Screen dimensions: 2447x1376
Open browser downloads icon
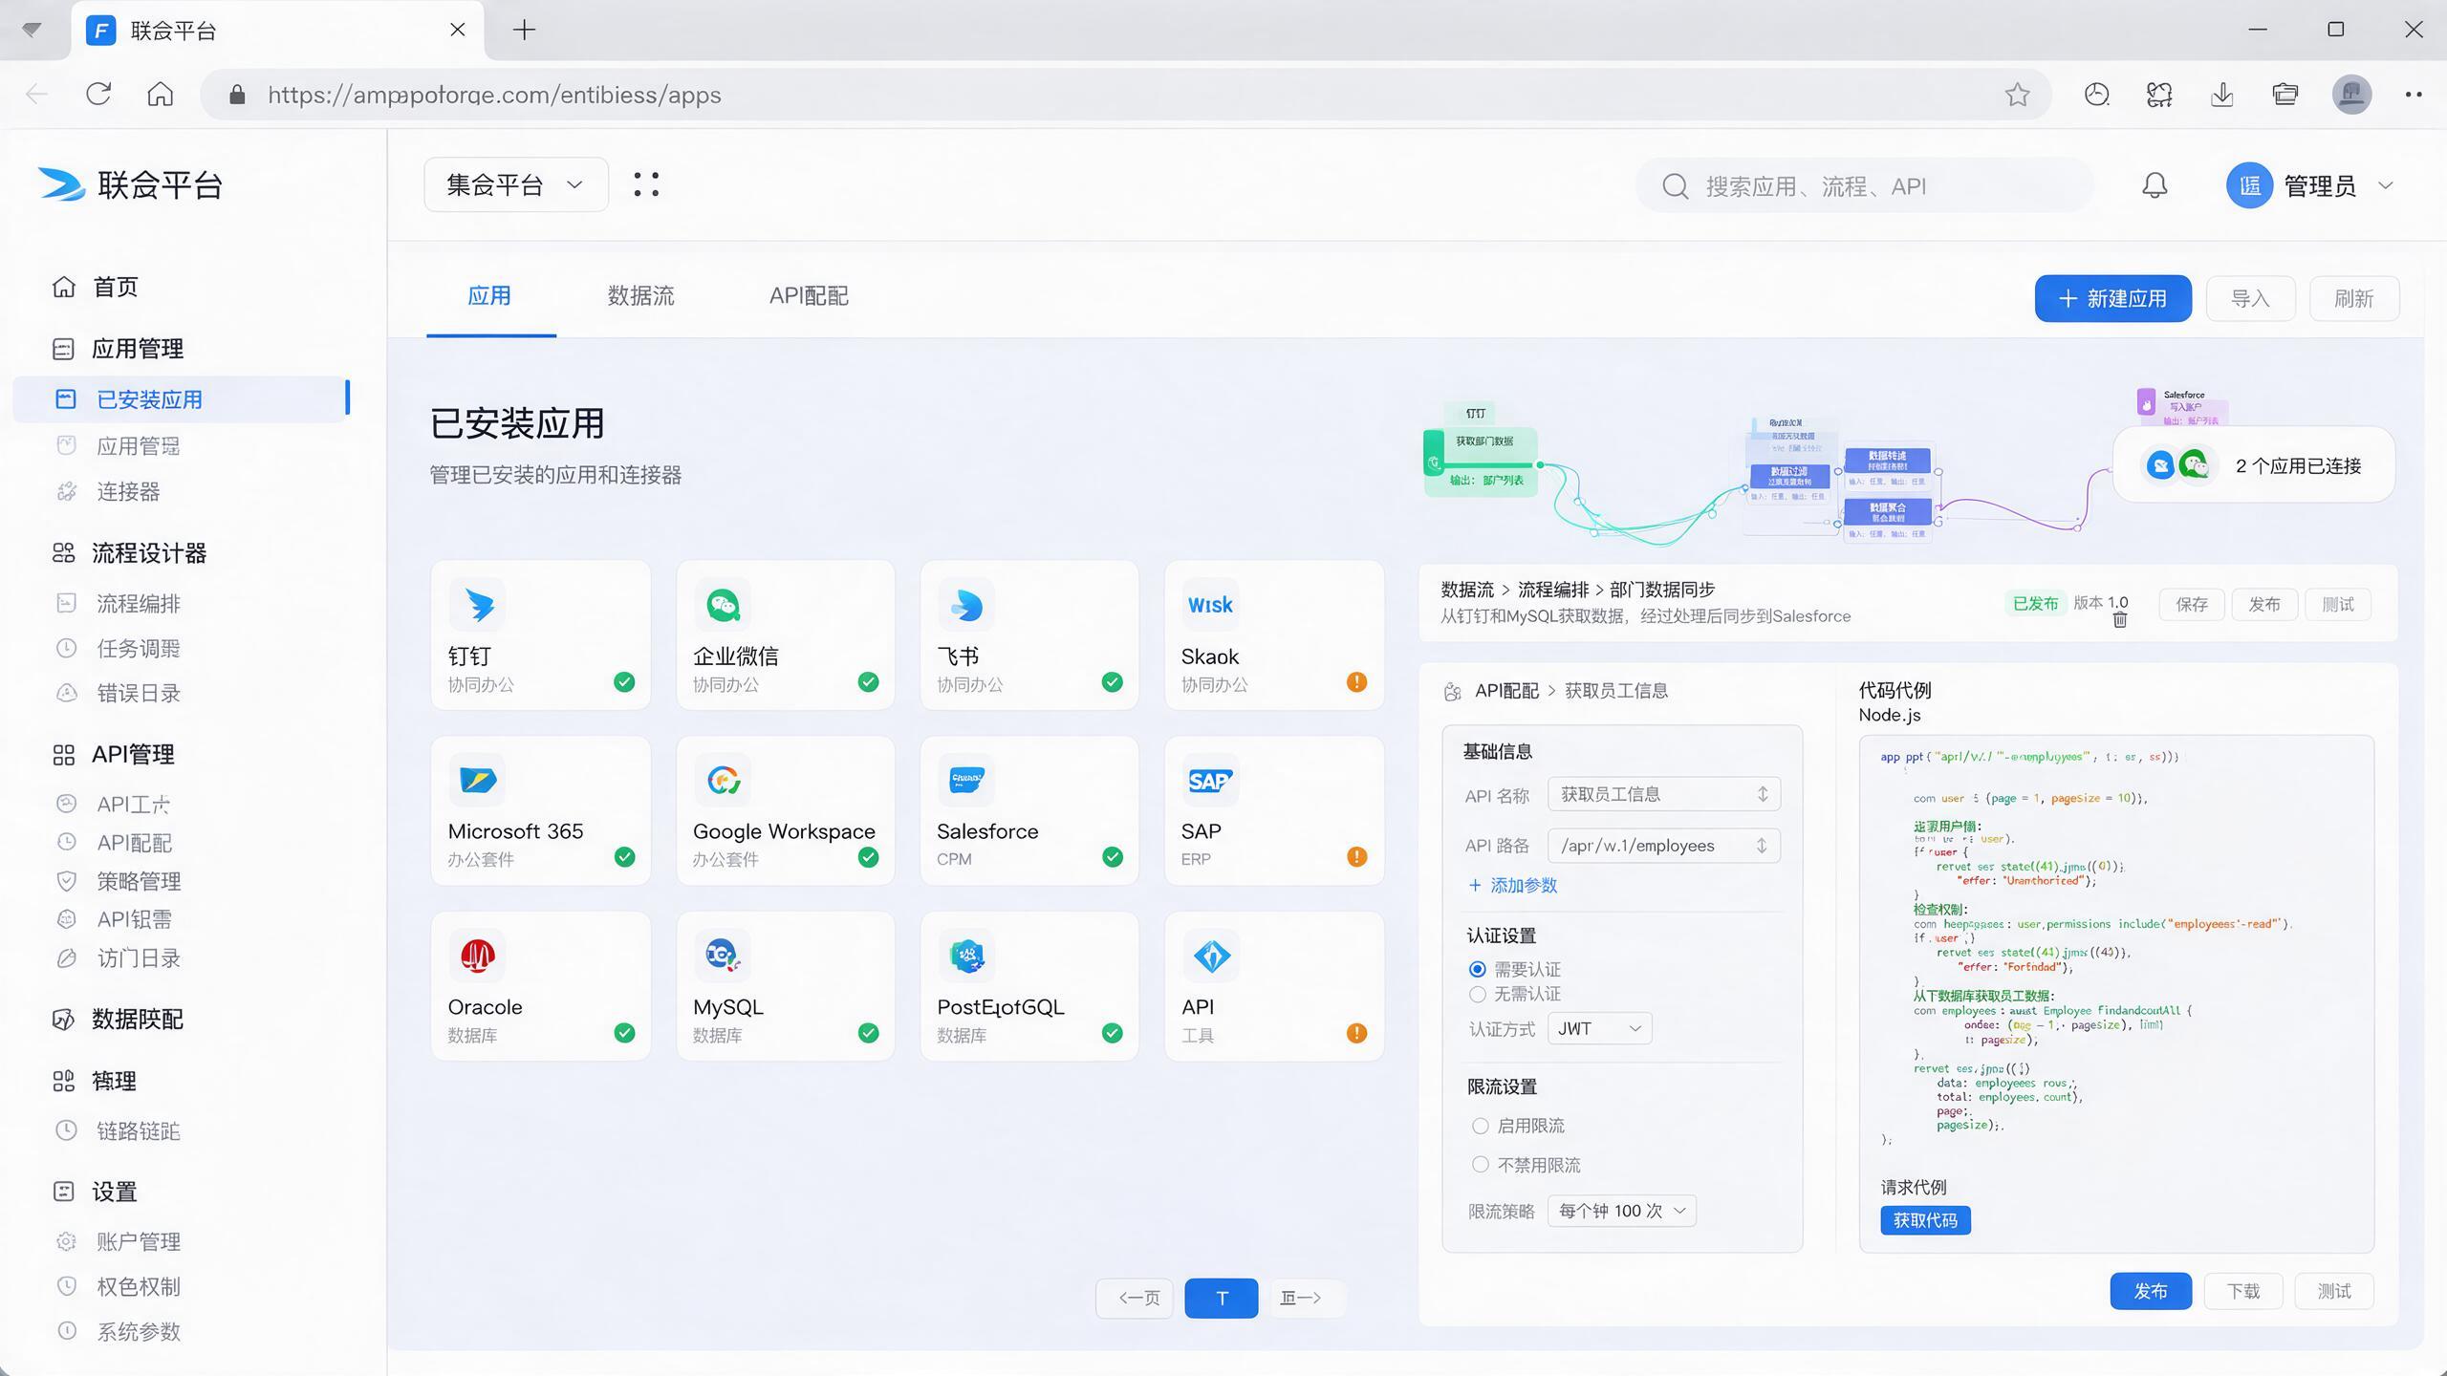pyautogui.click(x=2222, y=95)
